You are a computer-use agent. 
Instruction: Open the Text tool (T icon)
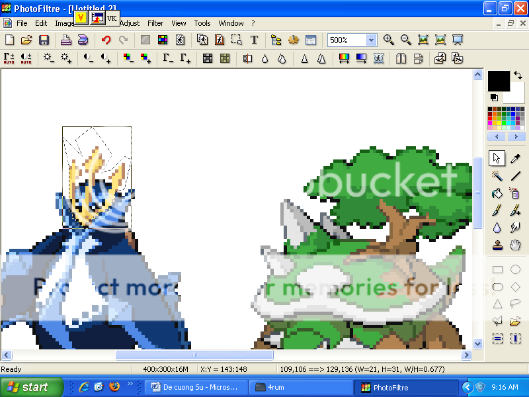(254, 40)
